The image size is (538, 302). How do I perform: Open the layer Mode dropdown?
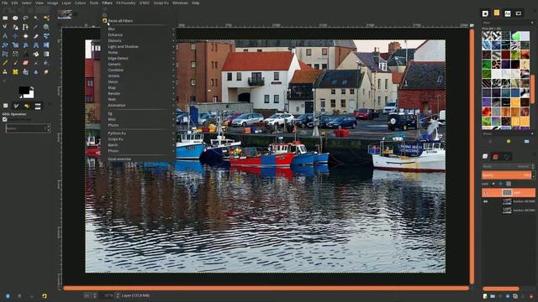[x=509, y=166]
